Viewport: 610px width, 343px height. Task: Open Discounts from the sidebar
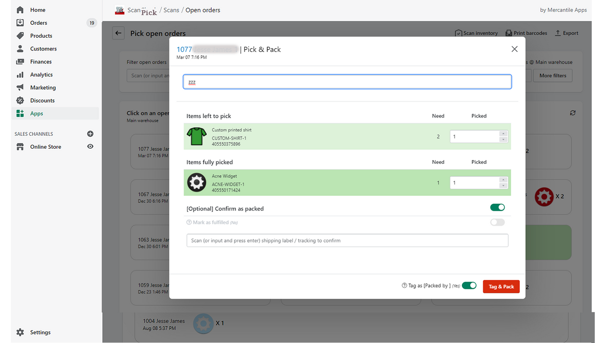pos(42,100)
